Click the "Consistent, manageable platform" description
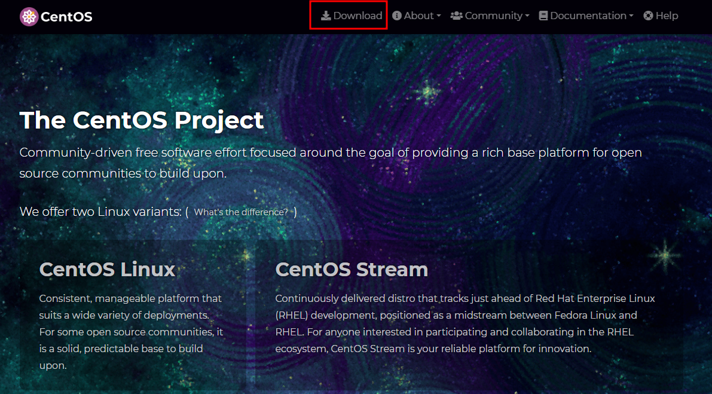This screenshot has height=394, width=712. pyautogui.click(x=132, y=332)
